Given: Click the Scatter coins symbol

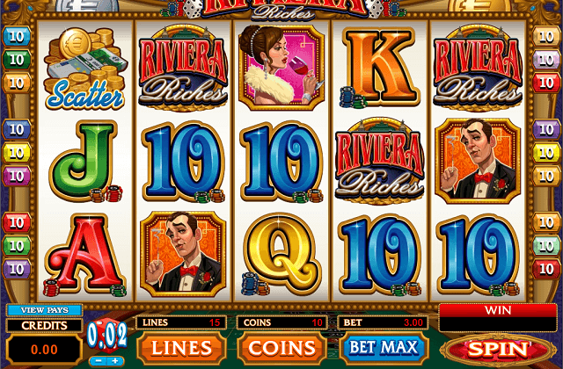Looking at the screenshot, I should (85, 69).
